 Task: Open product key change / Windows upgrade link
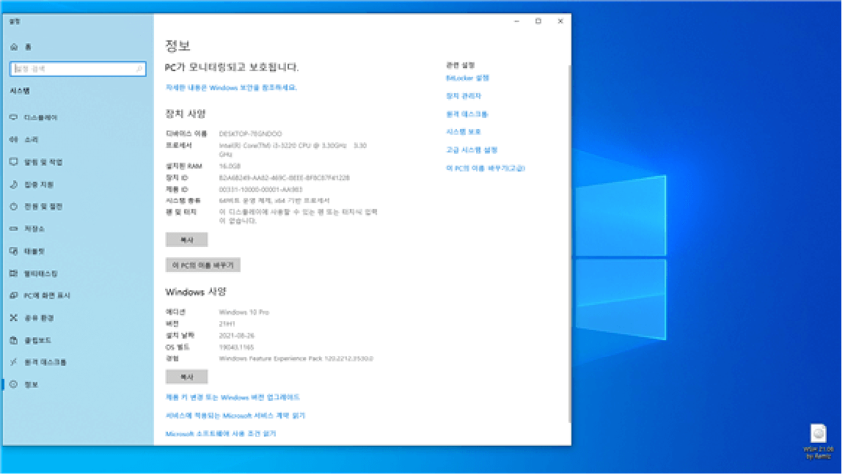coord(233,398)
